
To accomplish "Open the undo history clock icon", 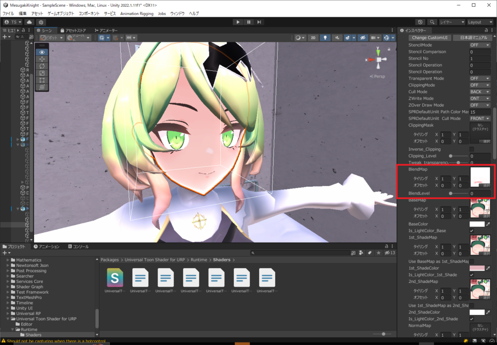I will (x=420, y=22).
